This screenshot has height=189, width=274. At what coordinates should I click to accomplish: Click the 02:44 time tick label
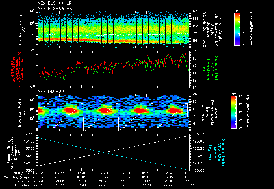pos(60,173)
